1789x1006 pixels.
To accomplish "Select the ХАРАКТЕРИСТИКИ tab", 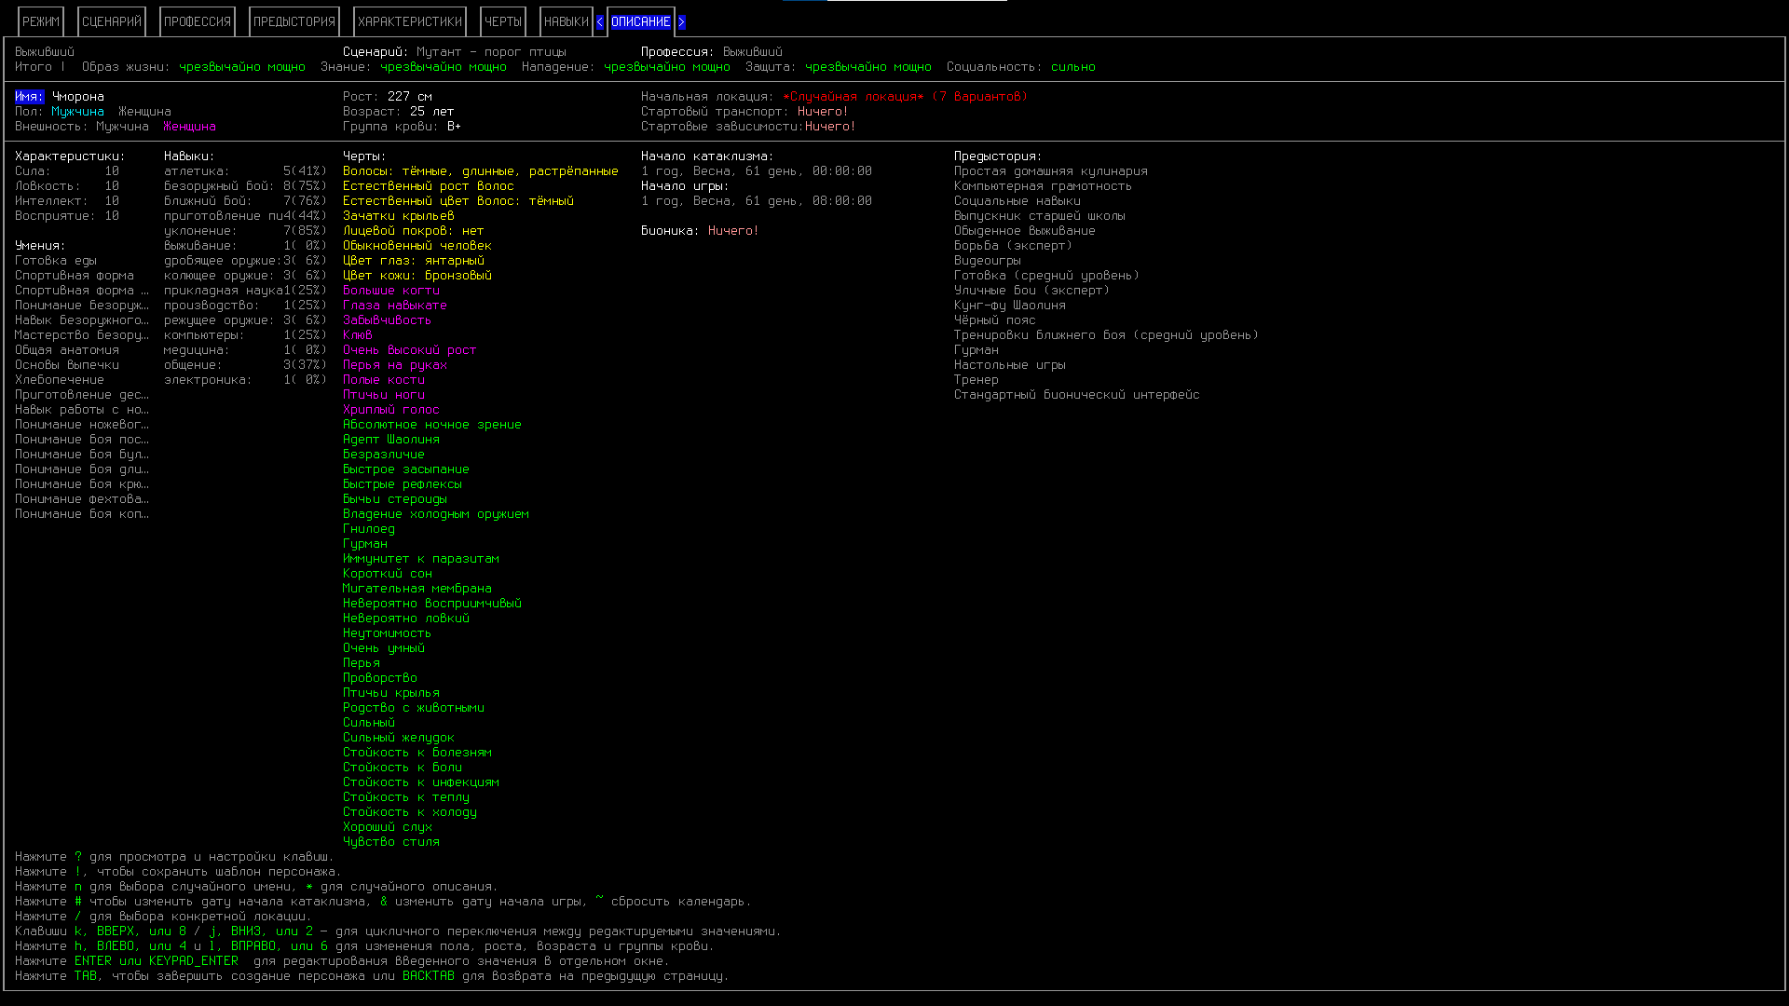I will coord(410,22).
